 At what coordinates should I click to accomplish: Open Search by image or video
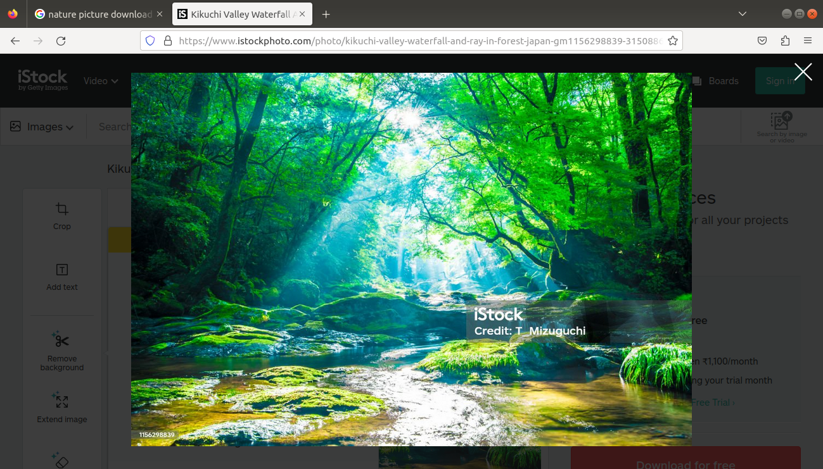(x=782, y=127)
